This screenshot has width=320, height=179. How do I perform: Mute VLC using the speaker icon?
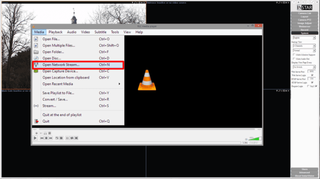(246, 139)
